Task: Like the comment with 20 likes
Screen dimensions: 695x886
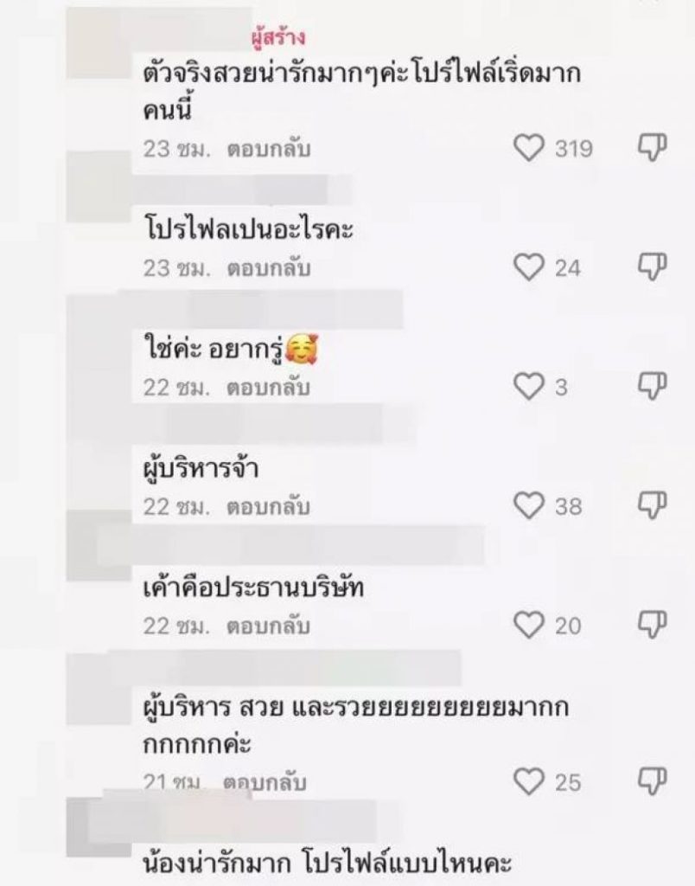Action: tap(529, 624)
